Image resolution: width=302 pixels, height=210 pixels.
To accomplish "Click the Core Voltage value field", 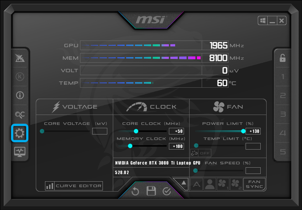I will (x=100, y=131).
